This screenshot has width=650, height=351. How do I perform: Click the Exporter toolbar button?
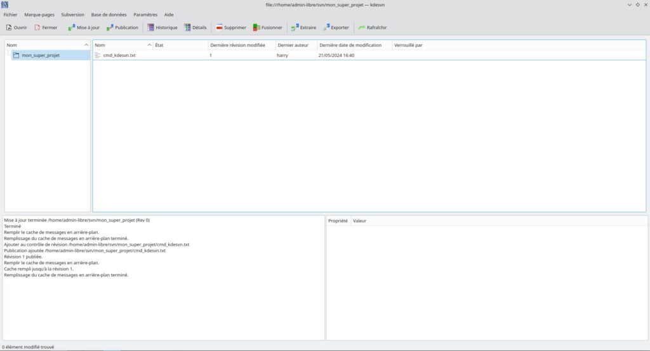pyautogui.click(x=336, y=27)
